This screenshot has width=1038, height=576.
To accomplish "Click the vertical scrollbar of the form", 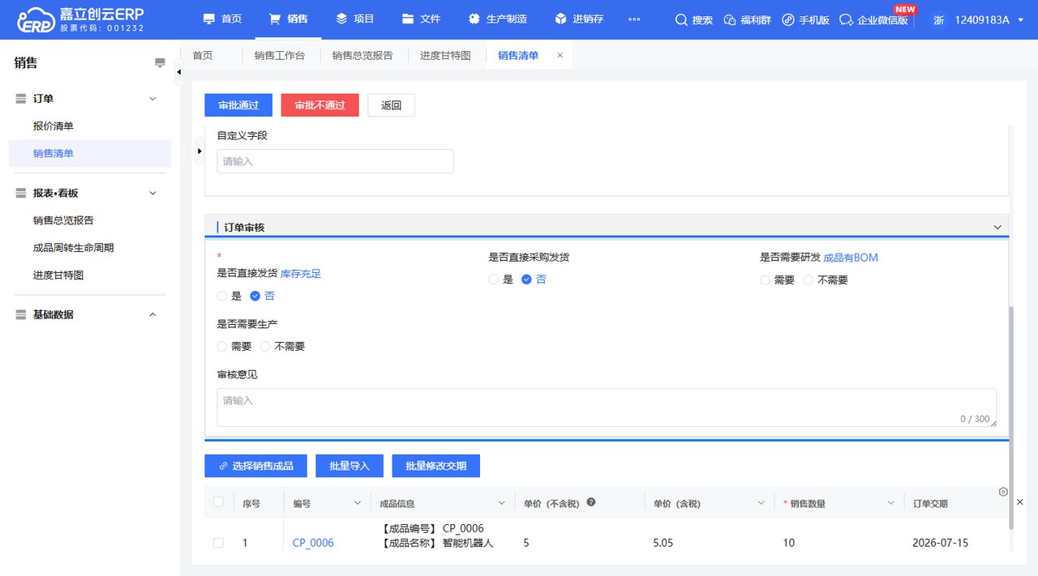I will pos(1010,417).
